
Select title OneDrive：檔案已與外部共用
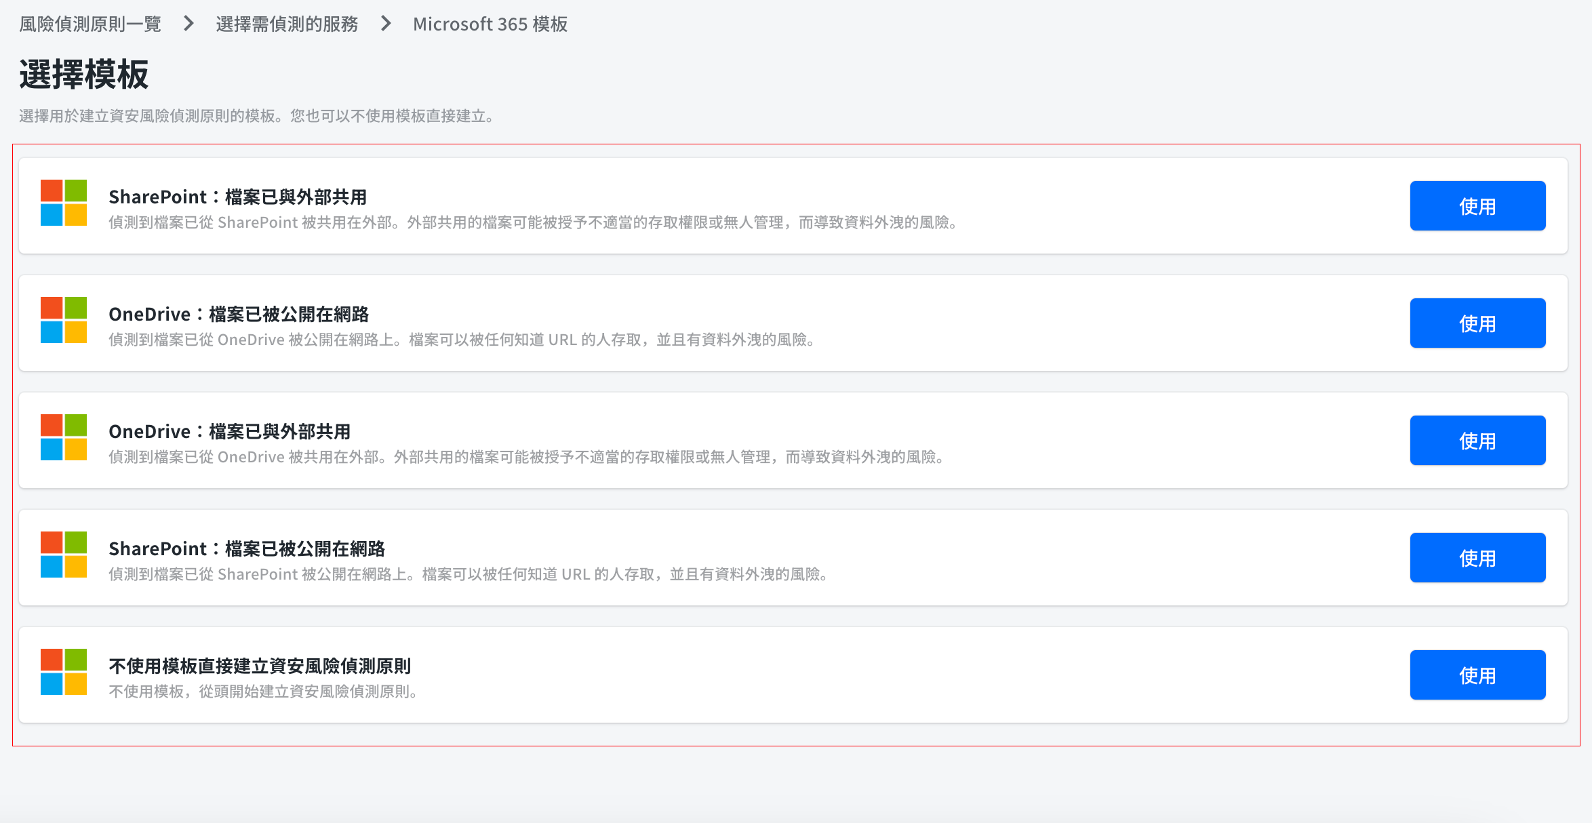(x=230, y=431)
